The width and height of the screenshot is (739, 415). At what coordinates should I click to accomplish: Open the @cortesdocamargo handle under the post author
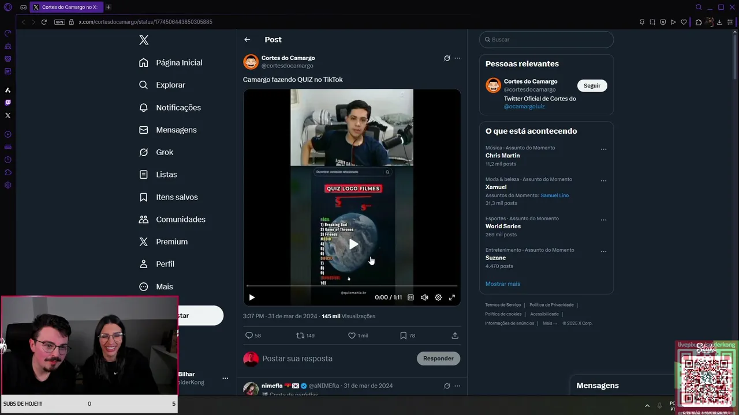pyautogui.click(x=287, y=66)
